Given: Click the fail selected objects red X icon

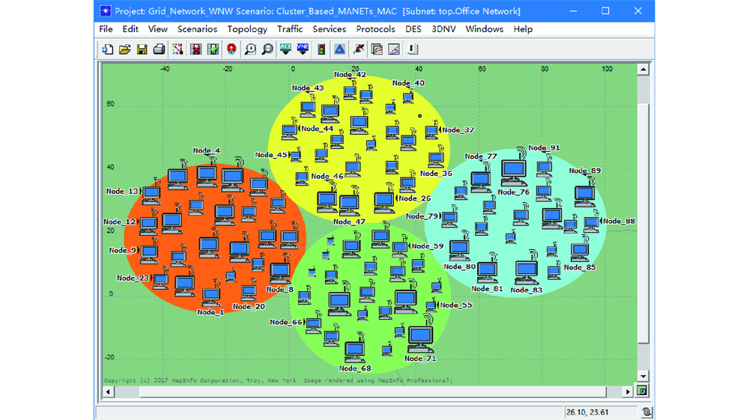Looking at the screenshot, I should click(x=196, y=49).
